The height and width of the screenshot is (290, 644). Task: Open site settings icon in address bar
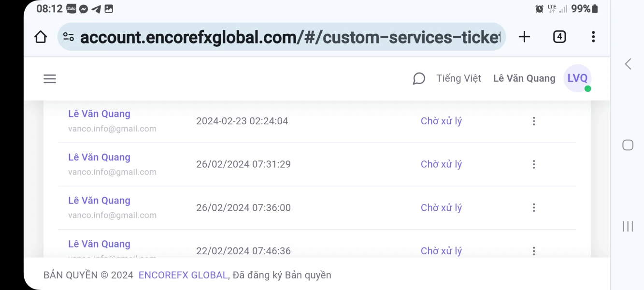[x=69, y=37]
